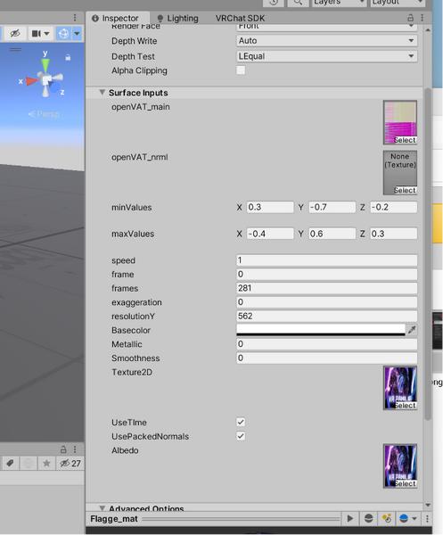Open the VRChat SDK tab
Viewport: 443px width, 535px height.
coord(240,18)
